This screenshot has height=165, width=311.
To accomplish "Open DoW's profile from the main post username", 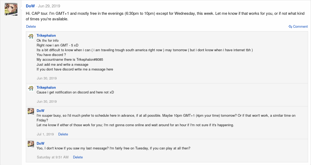I will click(30, 6).
